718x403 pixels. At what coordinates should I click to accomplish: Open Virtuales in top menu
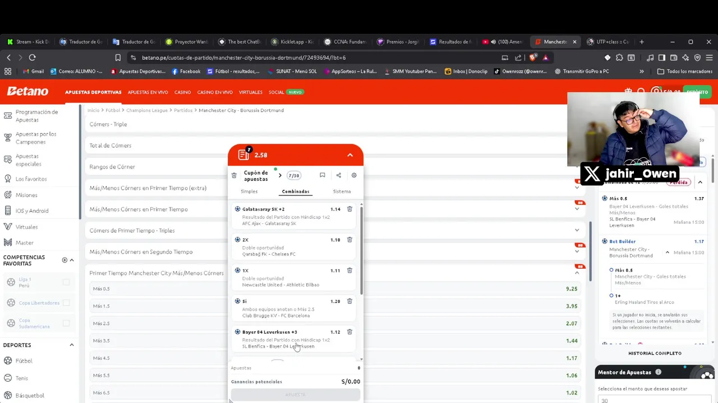click(x=250, y=92)
